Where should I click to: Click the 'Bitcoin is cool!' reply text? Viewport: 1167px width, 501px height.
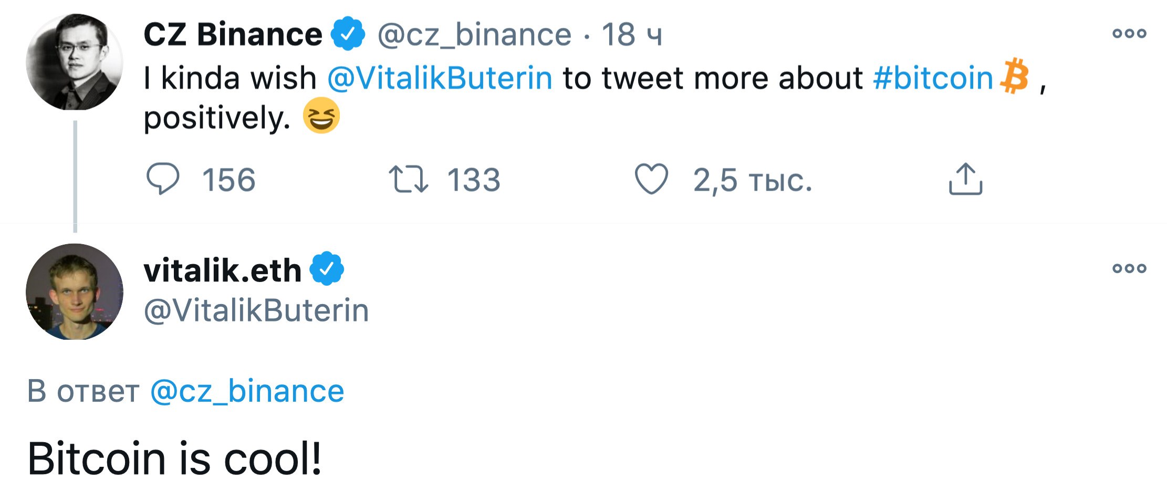[x=174, y=458]
